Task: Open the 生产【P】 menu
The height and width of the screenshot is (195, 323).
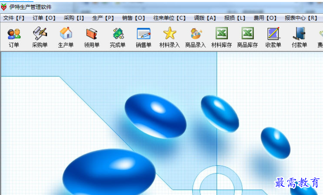Action: [103, 18]
